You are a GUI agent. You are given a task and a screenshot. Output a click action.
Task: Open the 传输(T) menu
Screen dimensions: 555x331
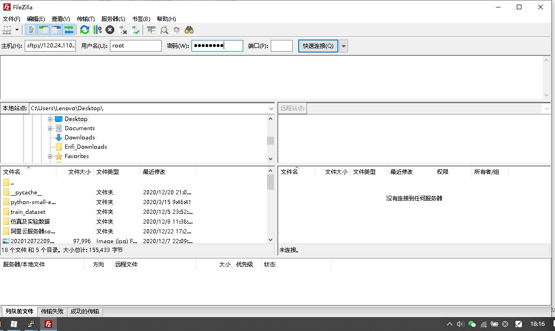[x=86, y=19]
